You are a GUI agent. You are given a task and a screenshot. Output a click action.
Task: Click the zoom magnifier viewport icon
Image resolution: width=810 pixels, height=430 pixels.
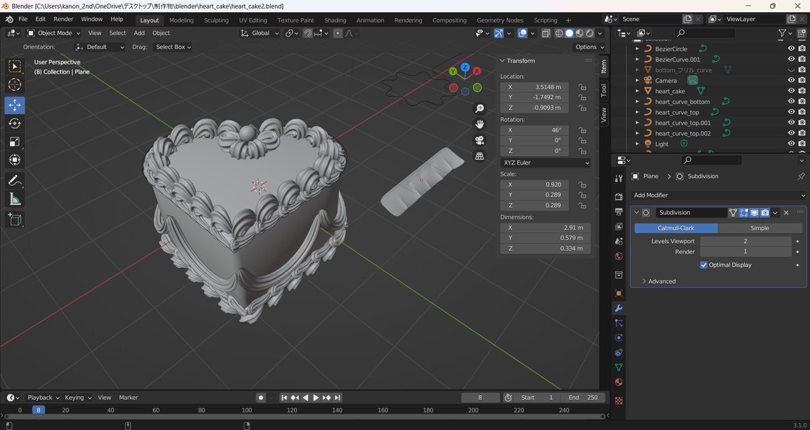coord(480,108)
